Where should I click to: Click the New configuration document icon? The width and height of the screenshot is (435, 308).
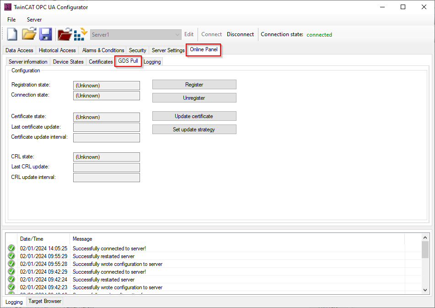click(12, 34)
